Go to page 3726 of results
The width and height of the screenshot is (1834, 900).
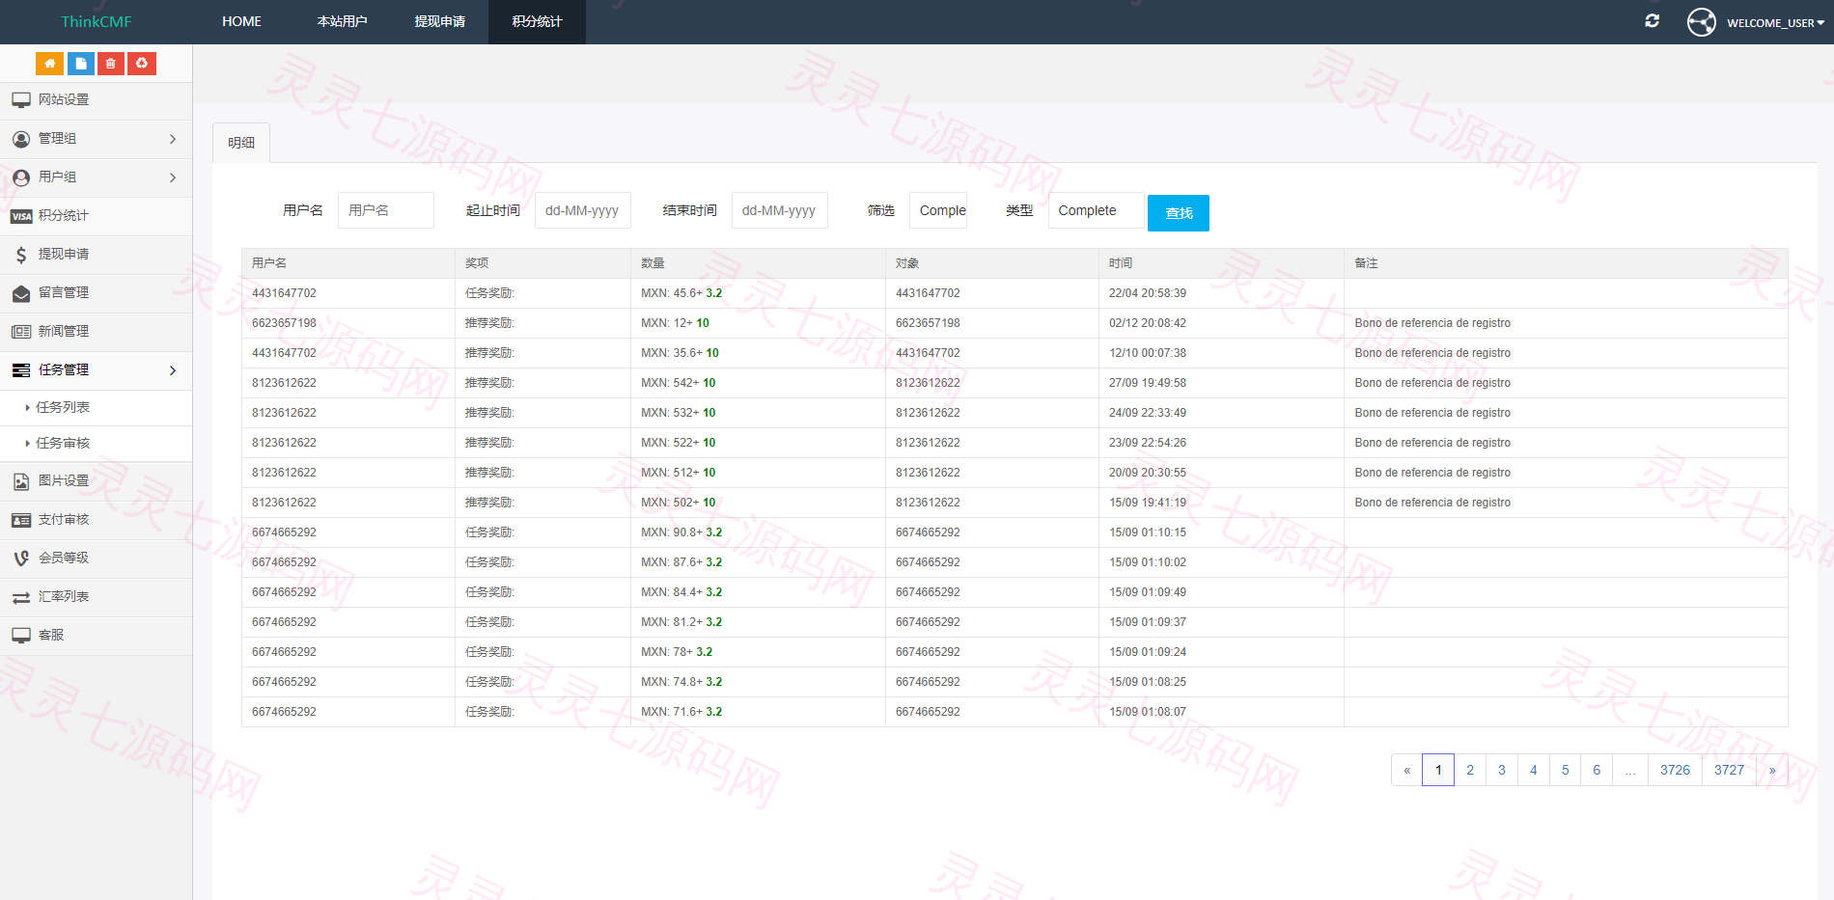[x=1675, y=770]
